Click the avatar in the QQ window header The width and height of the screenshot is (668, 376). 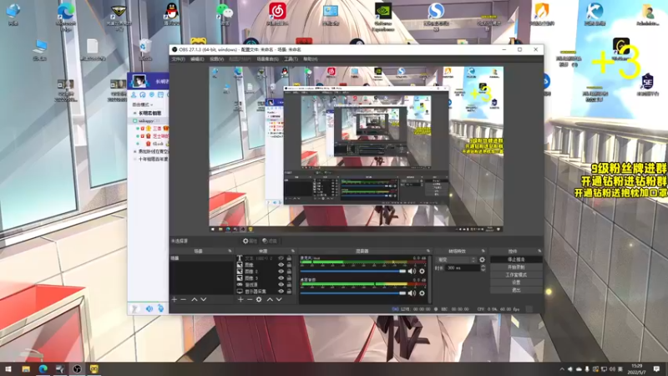coord(139,80)
